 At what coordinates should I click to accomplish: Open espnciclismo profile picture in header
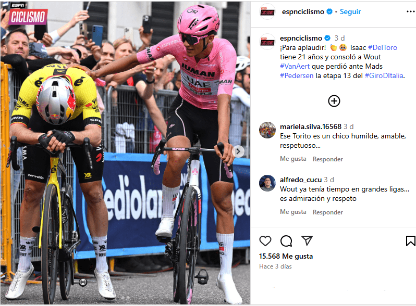point(267,11)
